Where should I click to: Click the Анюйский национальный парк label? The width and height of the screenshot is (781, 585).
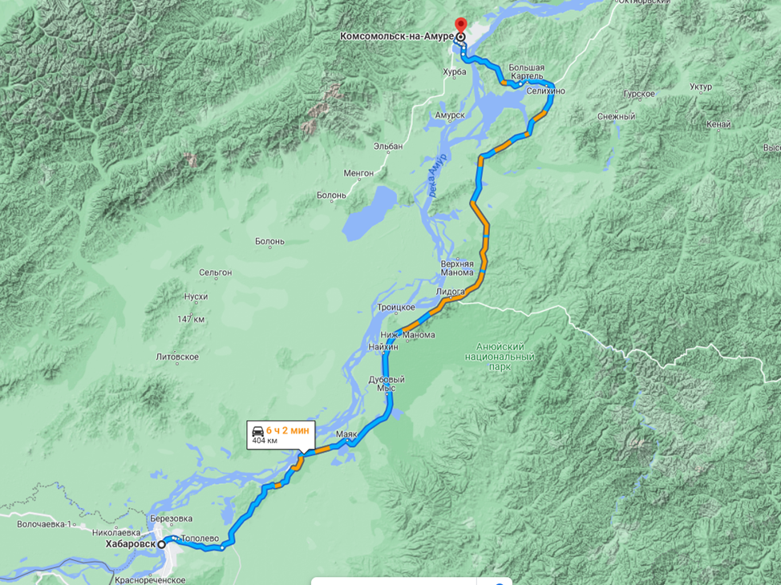[x=500, y=357]
